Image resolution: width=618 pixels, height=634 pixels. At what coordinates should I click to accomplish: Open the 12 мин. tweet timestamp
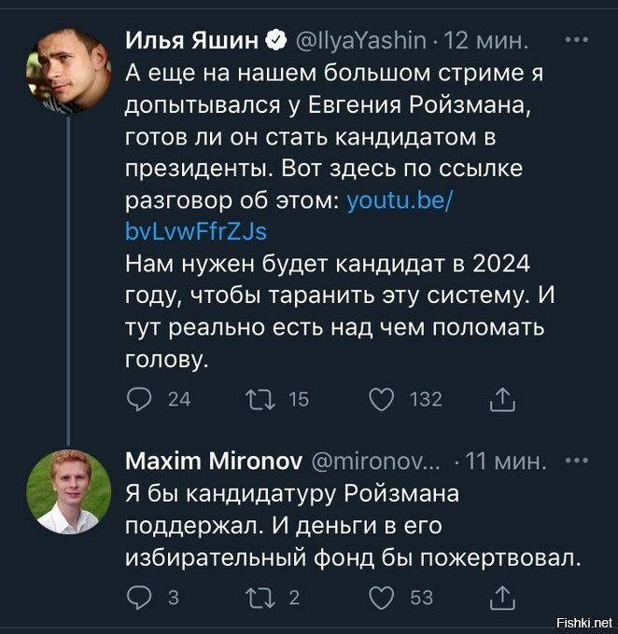coord(486,40)
